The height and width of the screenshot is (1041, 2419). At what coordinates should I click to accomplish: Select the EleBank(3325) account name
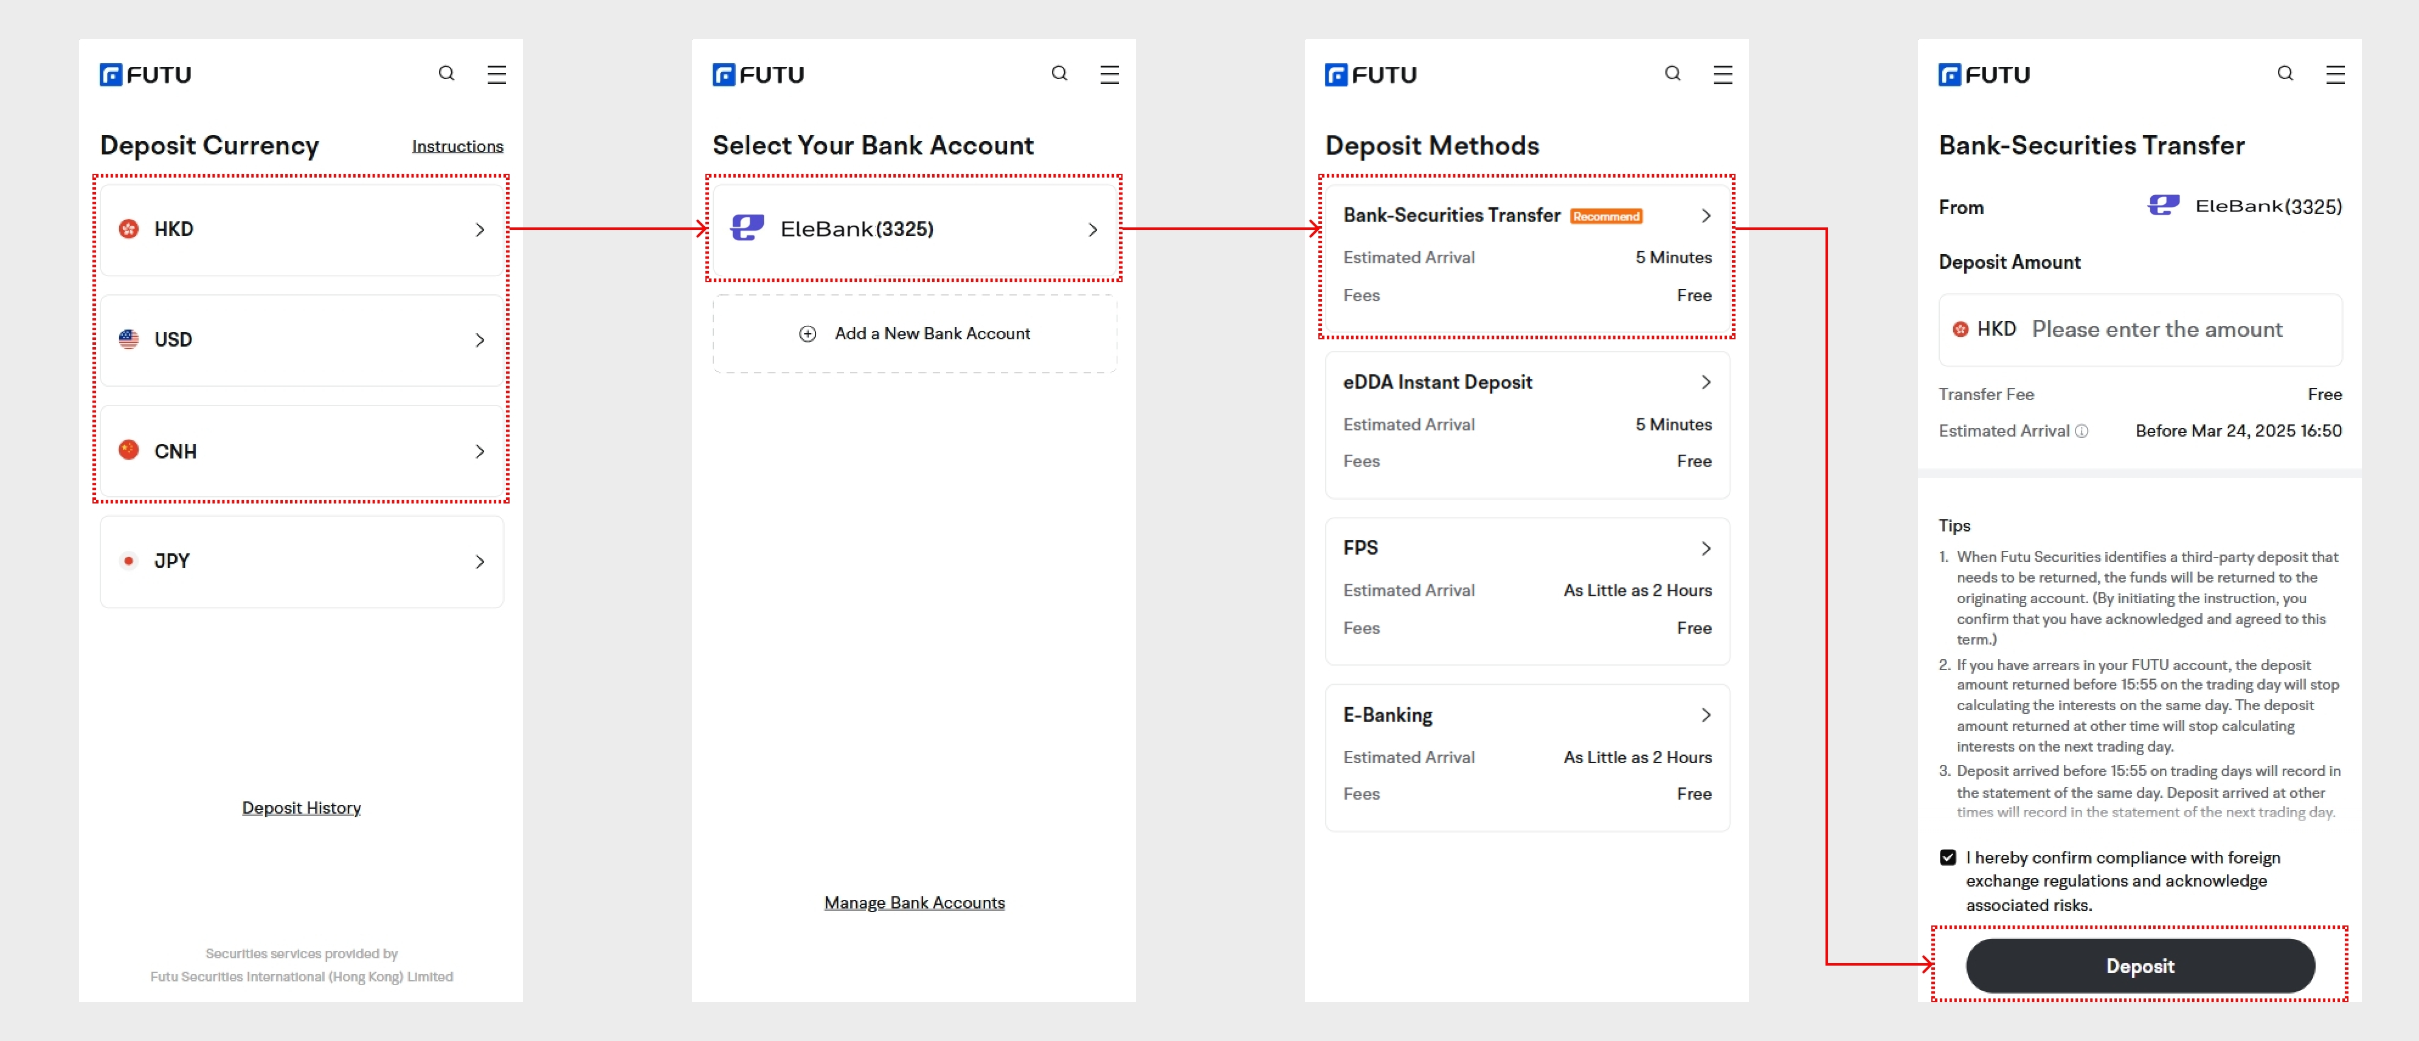tap(856, 229)
